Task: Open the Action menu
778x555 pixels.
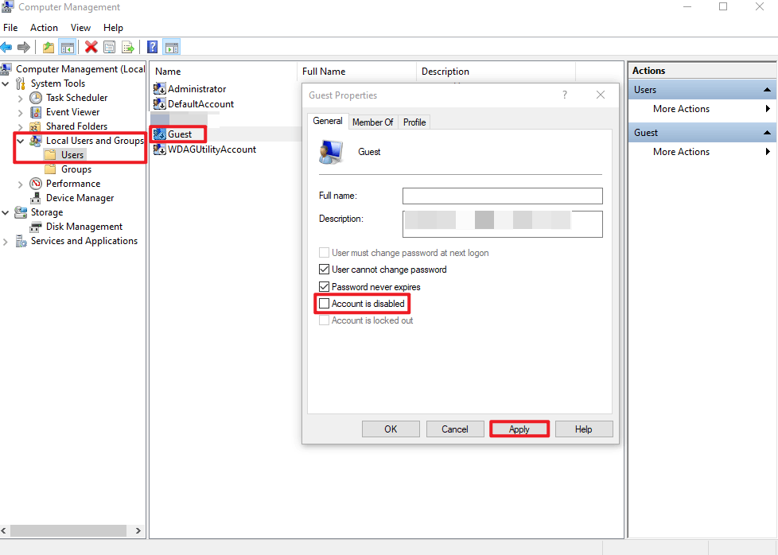Action: coord(44,27)
